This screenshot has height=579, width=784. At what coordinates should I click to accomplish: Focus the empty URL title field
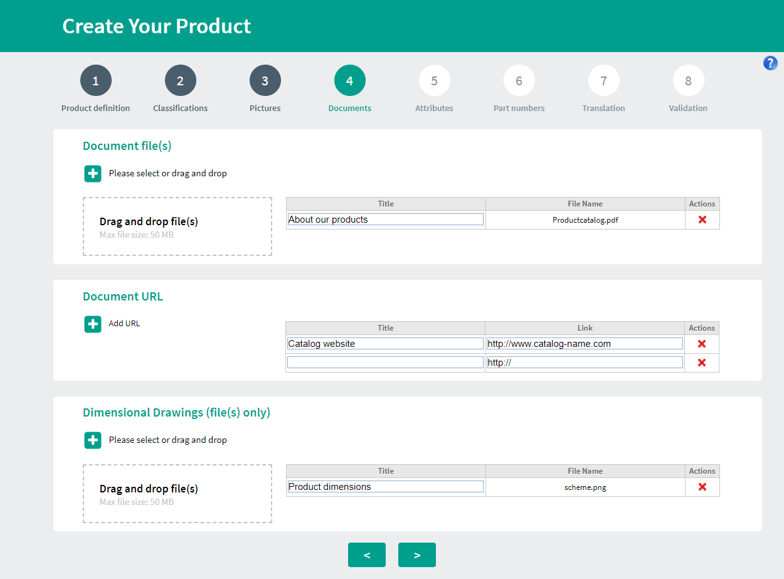click(385, 363)
